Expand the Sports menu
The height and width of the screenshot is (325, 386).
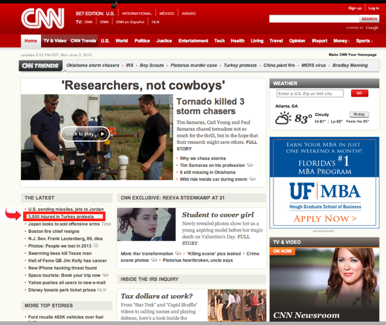(364, 41)
